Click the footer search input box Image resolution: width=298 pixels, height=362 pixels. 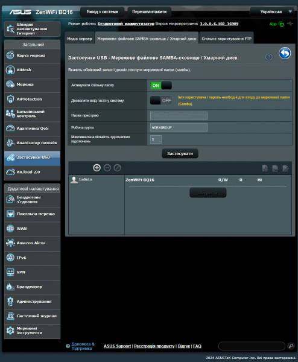[252, 346]
